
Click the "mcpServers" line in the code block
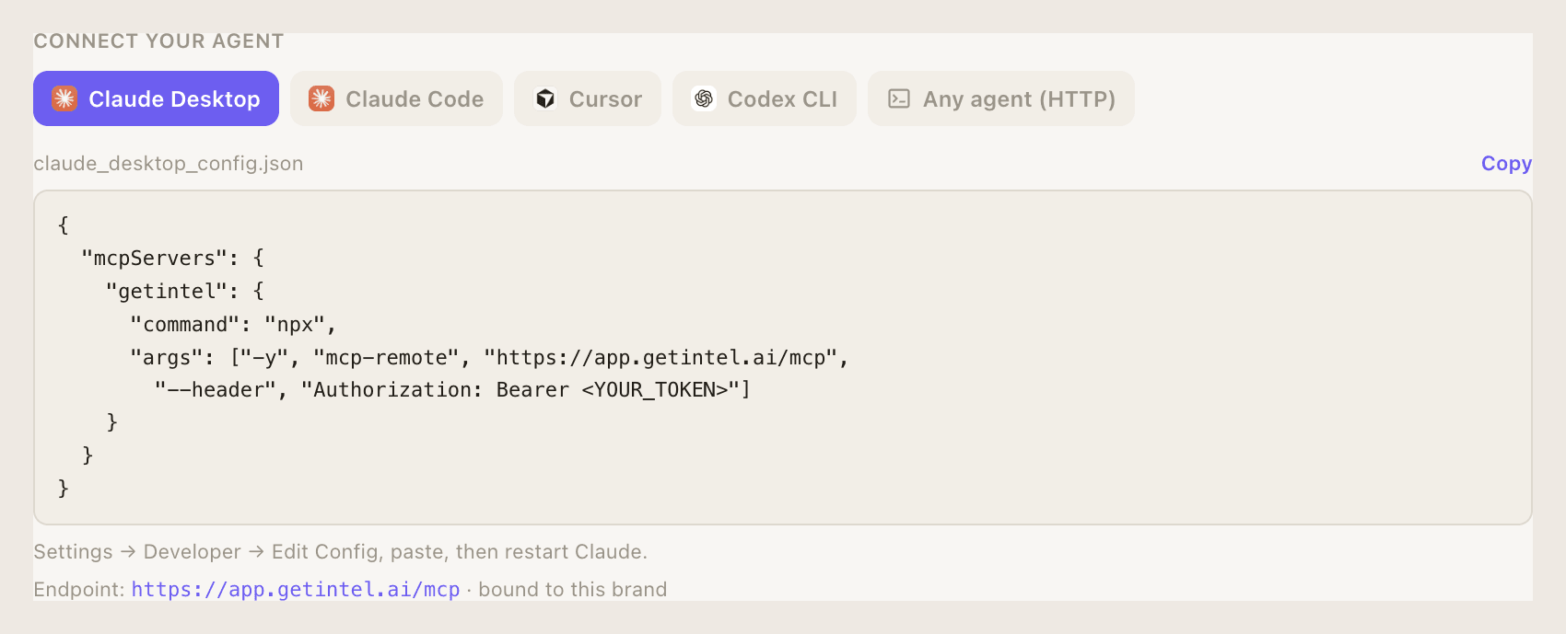pos(173,258)
